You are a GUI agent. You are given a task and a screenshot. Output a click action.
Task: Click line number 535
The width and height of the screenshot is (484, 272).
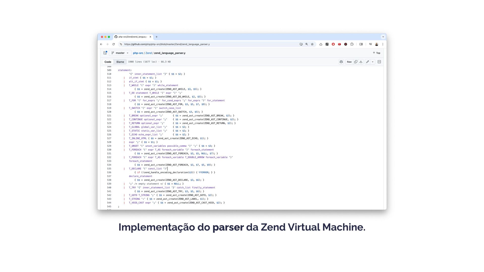click(109, 169)
